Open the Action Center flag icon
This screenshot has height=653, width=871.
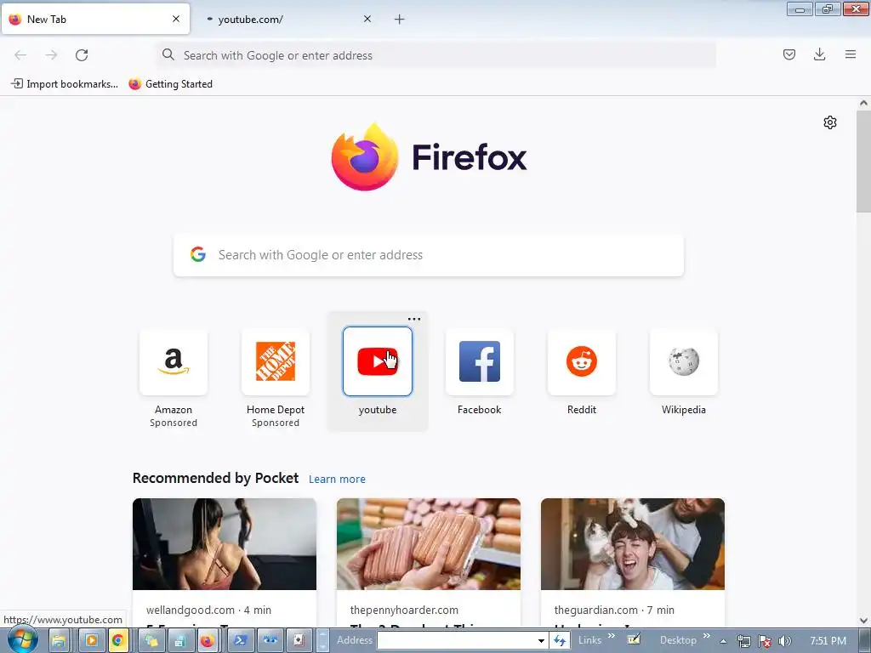(765, 641)
